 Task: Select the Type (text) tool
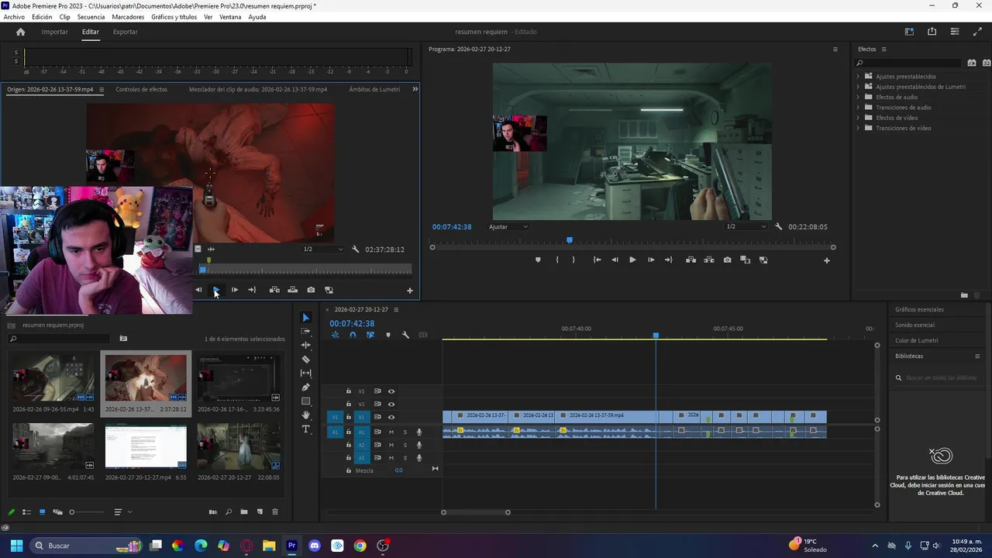305,429
